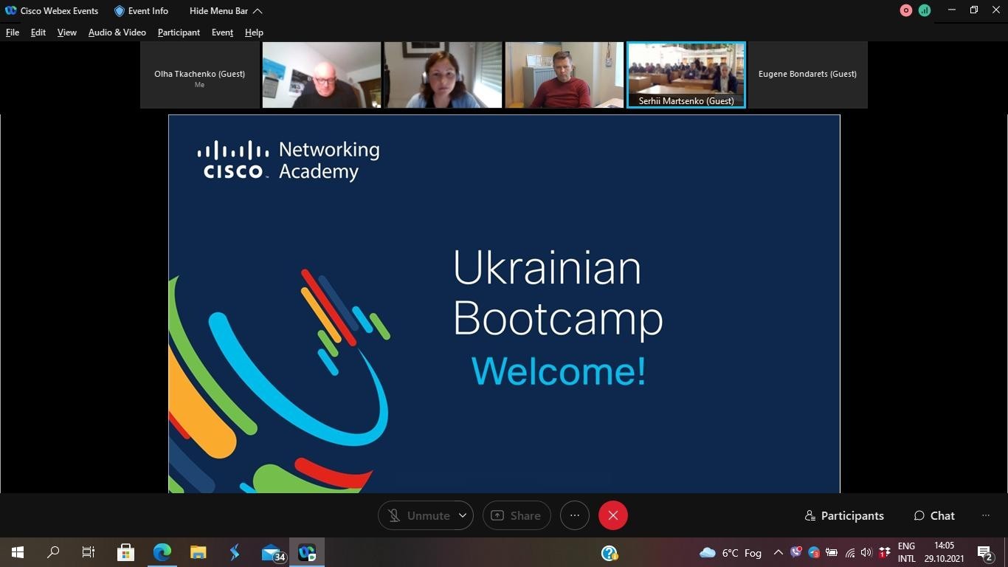Open the Chat panel
Screen dimensions: 1008x567
tap(934, 515)
